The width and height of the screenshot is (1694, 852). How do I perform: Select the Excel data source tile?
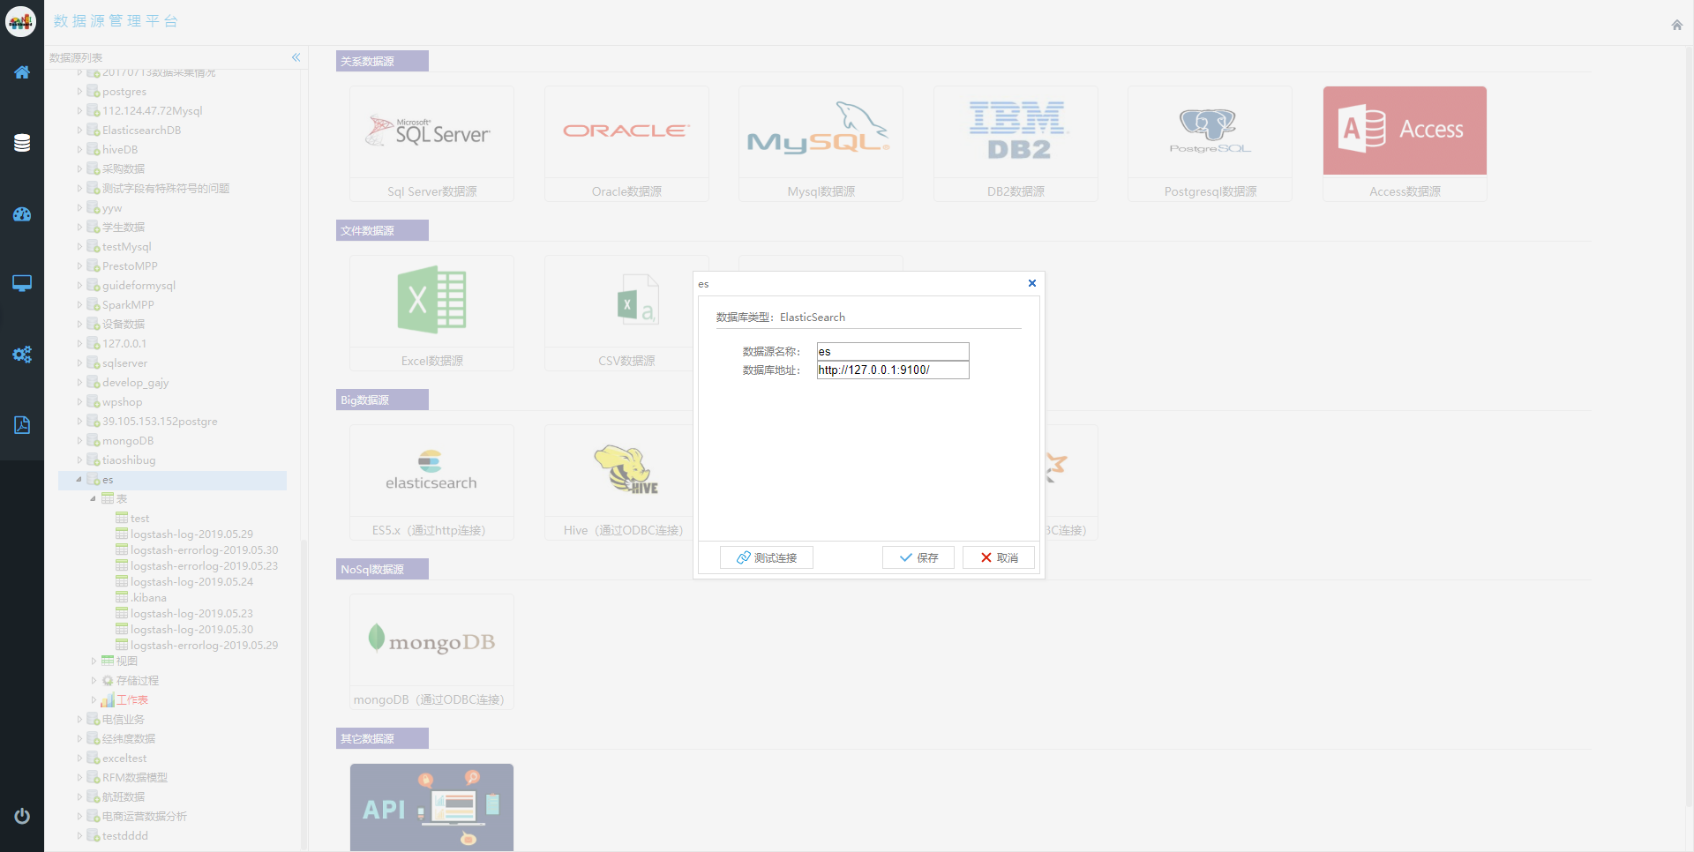[x=432, y=313]
